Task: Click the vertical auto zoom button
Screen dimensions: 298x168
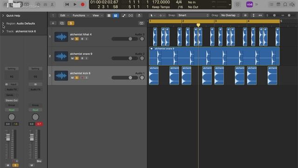Action: 253,15
